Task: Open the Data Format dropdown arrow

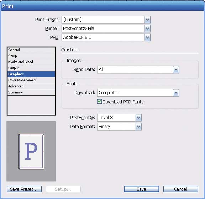Action: (138, 127)
